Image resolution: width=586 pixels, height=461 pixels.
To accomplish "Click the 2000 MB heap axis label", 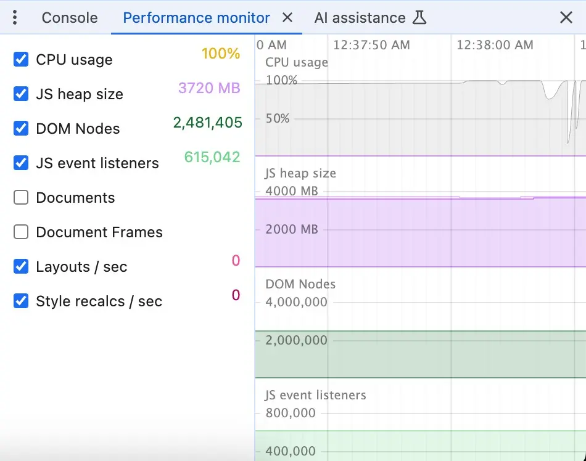I will point(292,229).
